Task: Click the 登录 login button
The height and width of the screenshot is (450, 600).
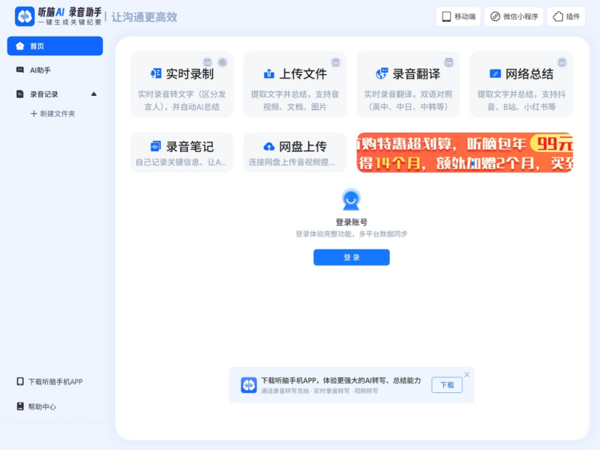Action: click(x=351, y=258)
